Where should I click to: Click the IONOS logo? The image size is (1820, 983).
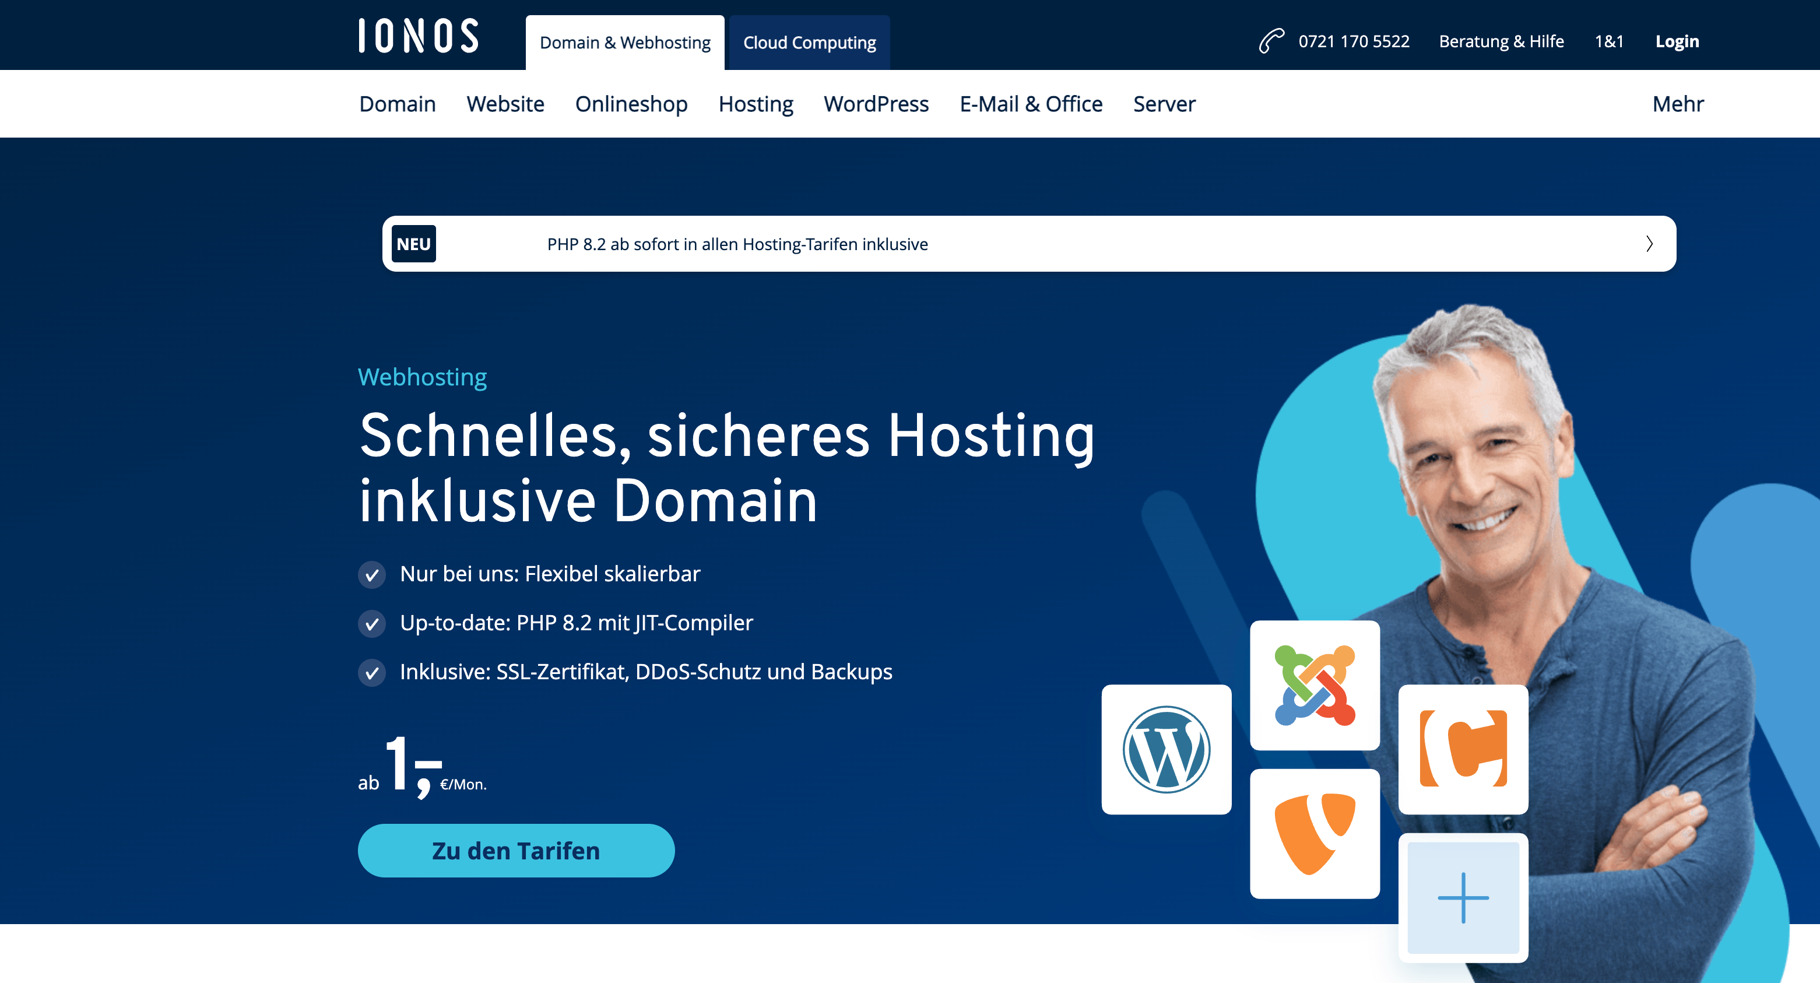[418, 36]
